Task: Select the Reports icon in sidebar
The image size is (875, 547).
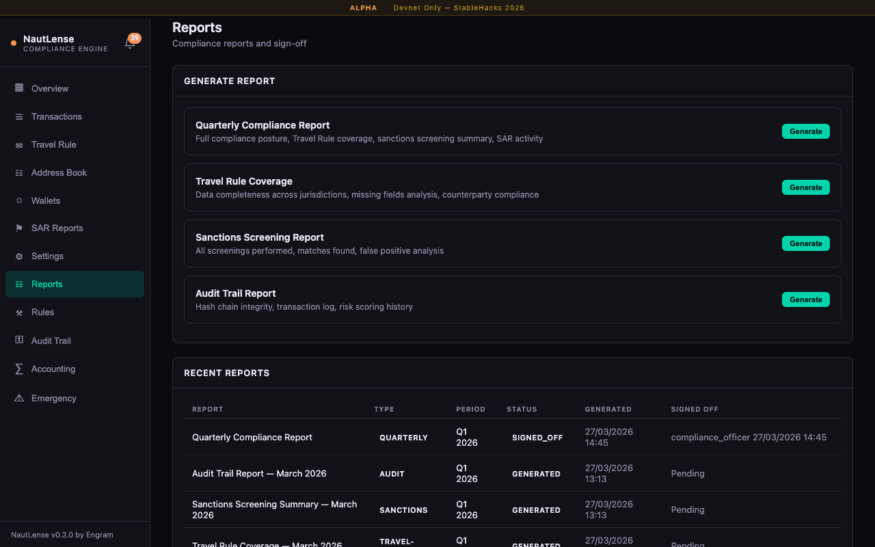Action: 19,284
